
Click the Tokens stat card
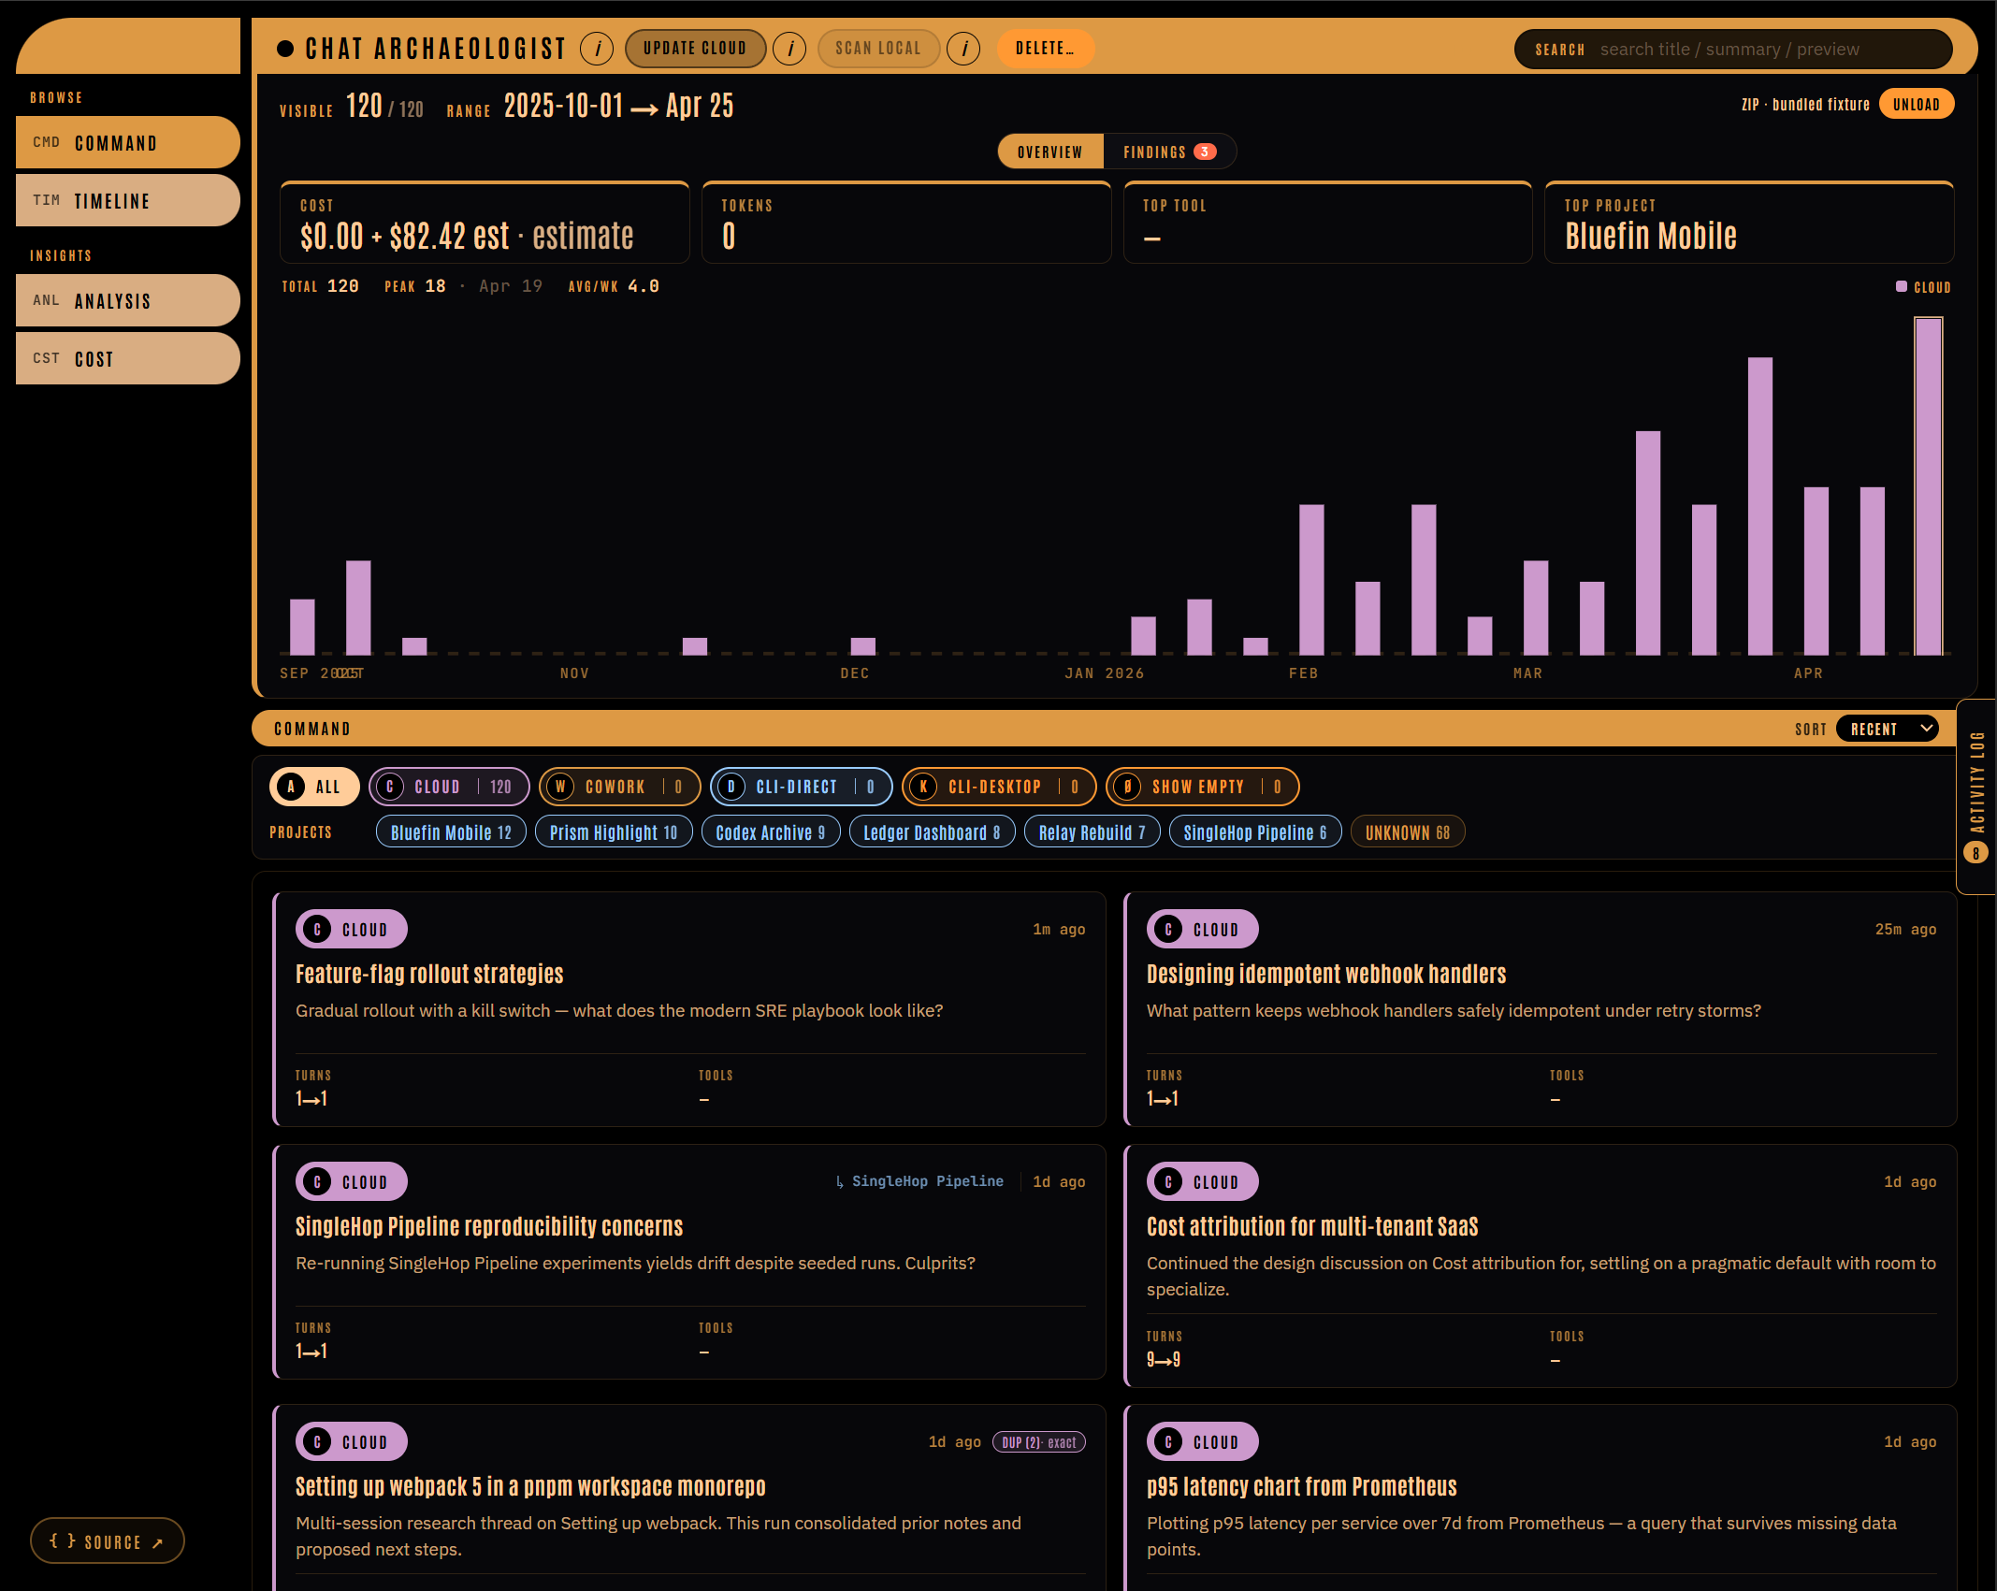[906, 223]
